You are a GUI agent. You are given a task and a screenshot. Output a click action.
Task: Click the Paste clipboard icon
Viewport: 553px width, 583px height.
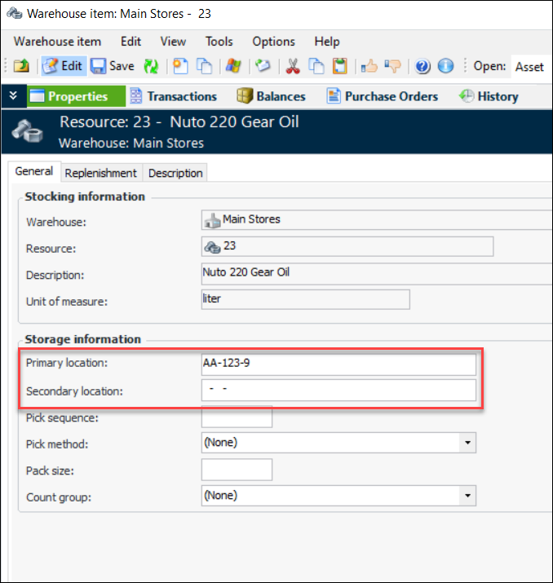(340, 66)
